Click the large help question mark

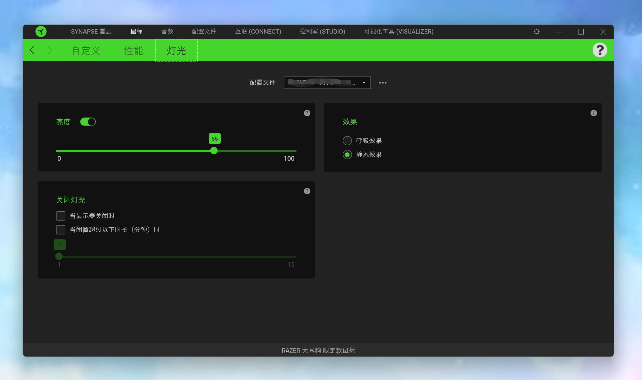pyautogui.click(x=599, y=50)
